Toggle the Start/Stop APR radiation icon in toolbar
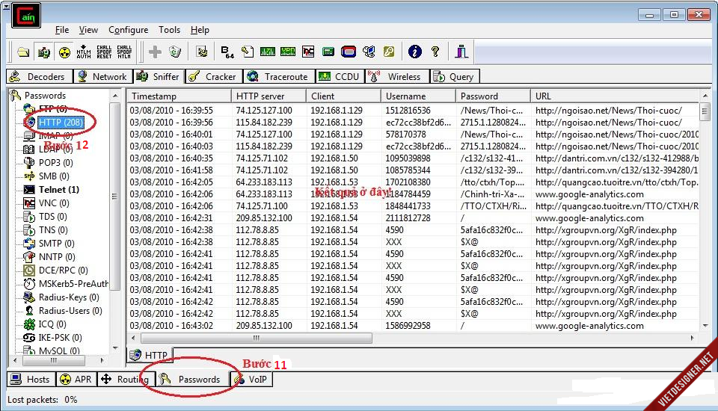 click(x=64, y=52)
